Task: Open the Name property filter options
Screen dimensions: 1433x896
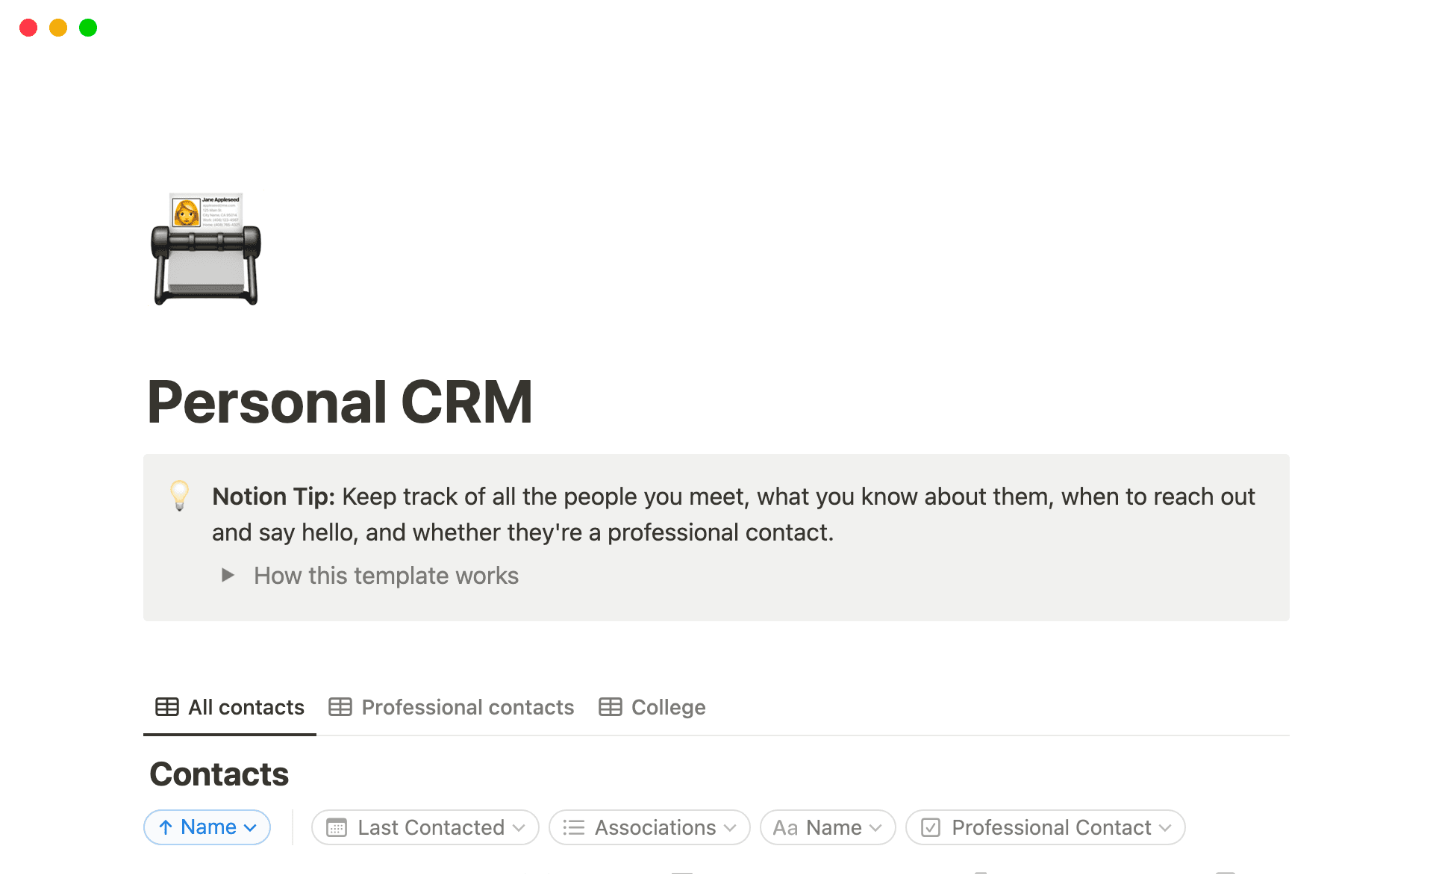Action: coord(827,827)
